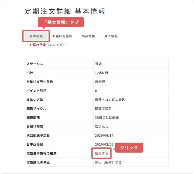Select the 定期購入の停止 row label

[x=38, y=162]
